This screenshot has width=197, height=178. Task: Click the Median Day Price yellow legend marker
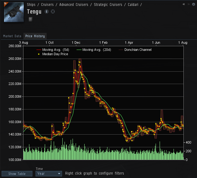39,54
